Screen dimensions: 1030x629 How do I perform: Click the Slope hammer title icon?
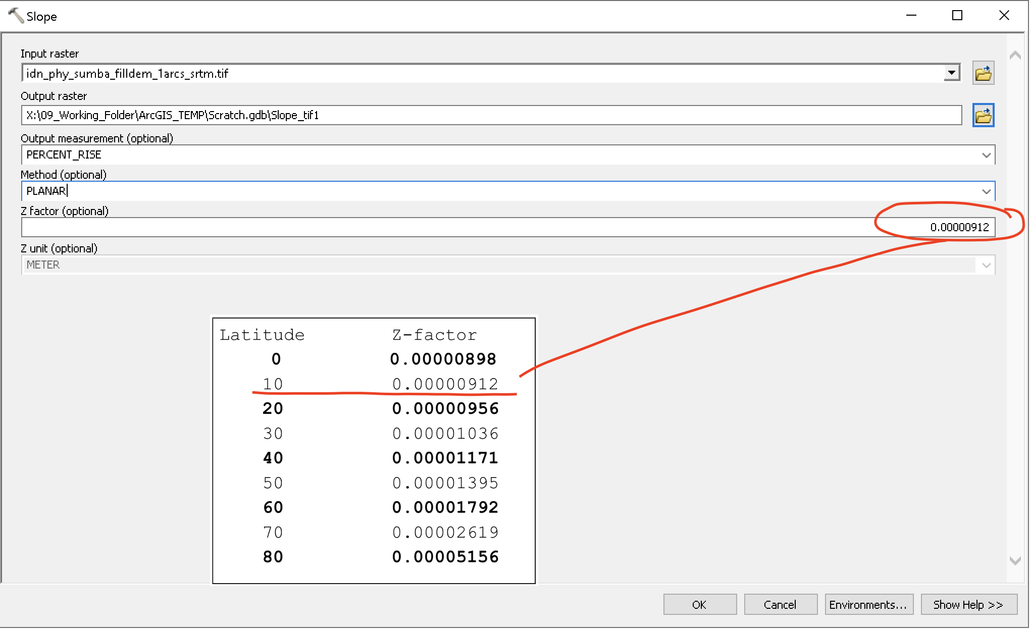16,16
